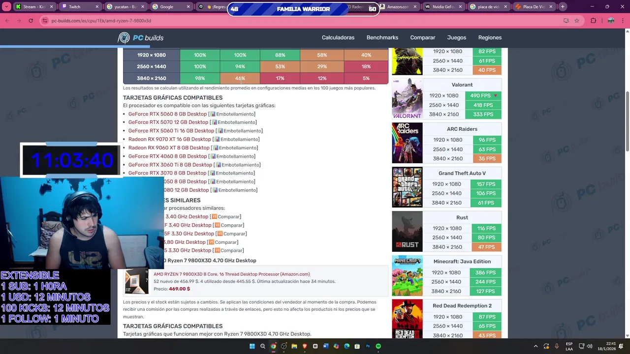Open File Explorer from the taskbar
Viewport: 630px width, 354px height.
(294, 346)
